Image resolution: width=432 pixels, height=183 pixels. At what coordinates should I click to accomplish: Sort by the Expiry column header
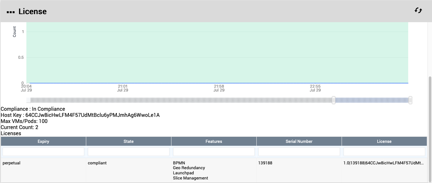click(43, 141)
